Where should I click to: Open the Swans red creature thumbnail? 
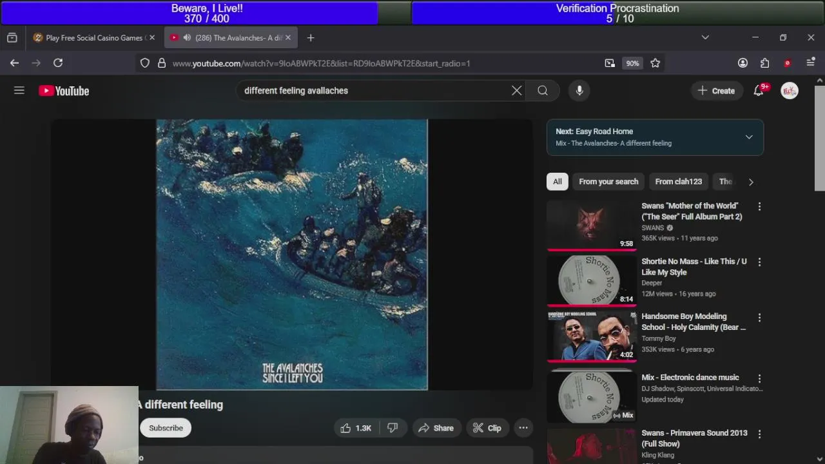click(592, 225)
